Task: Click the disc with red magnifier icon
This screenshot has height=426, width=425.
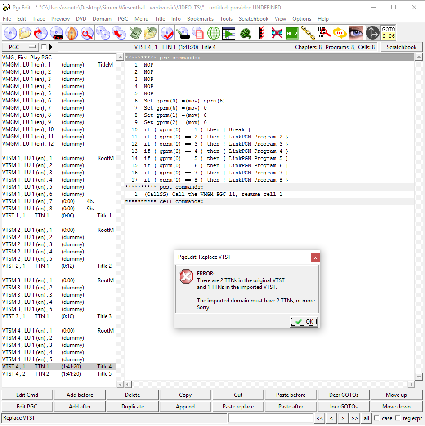Action: pyautogui.click(x=87, y=33)
